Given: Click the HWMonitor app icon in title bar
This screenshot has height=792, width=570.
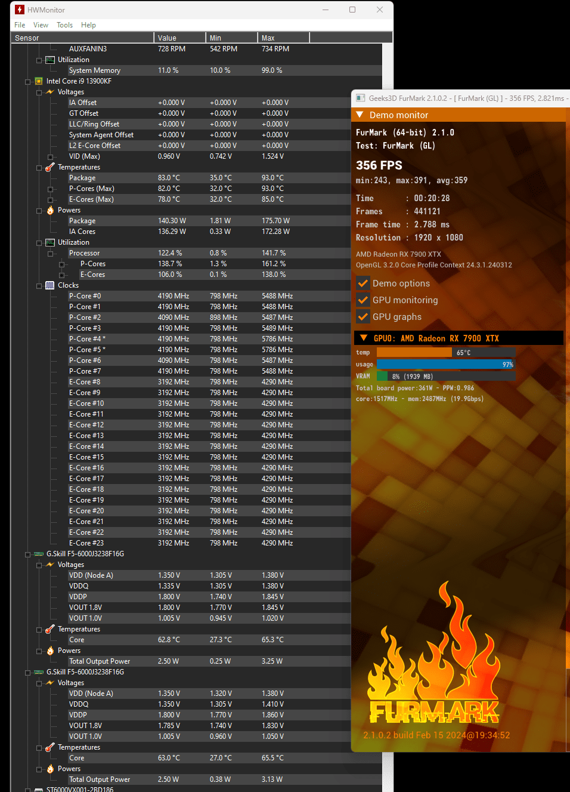Looking at the screenshot, I should [20, 10].
